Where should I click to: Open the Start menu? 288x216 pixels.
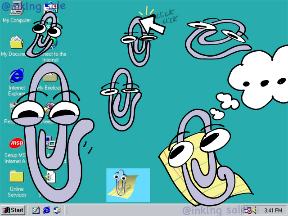(x=13, y=210)
